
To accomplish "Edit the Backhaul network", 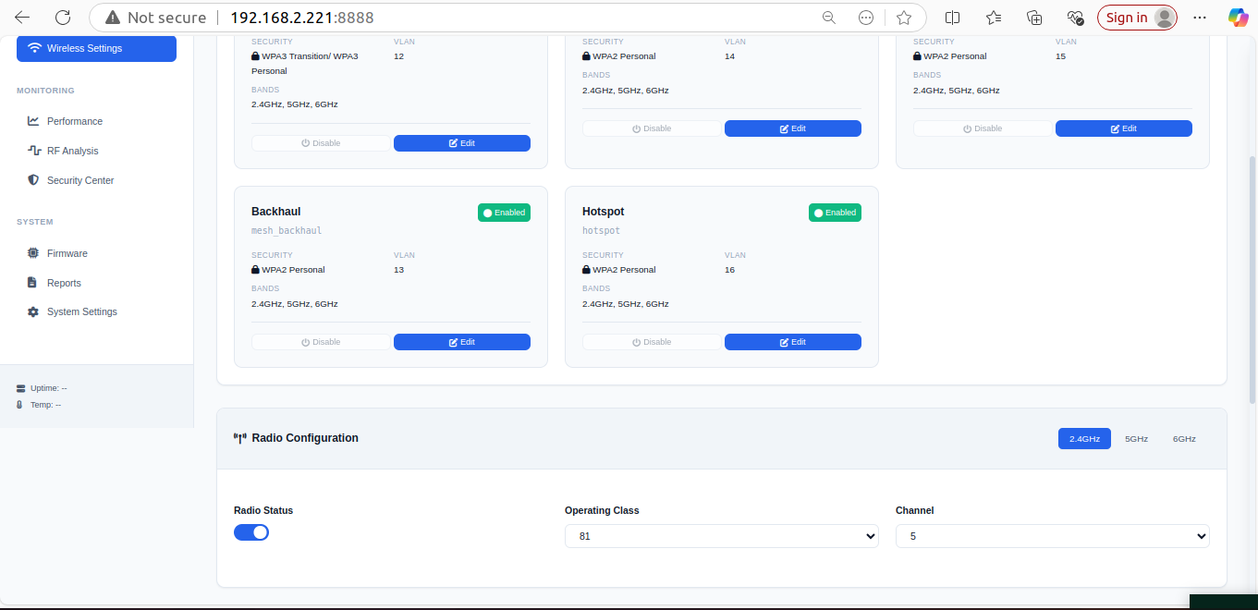I will point(462,342).
